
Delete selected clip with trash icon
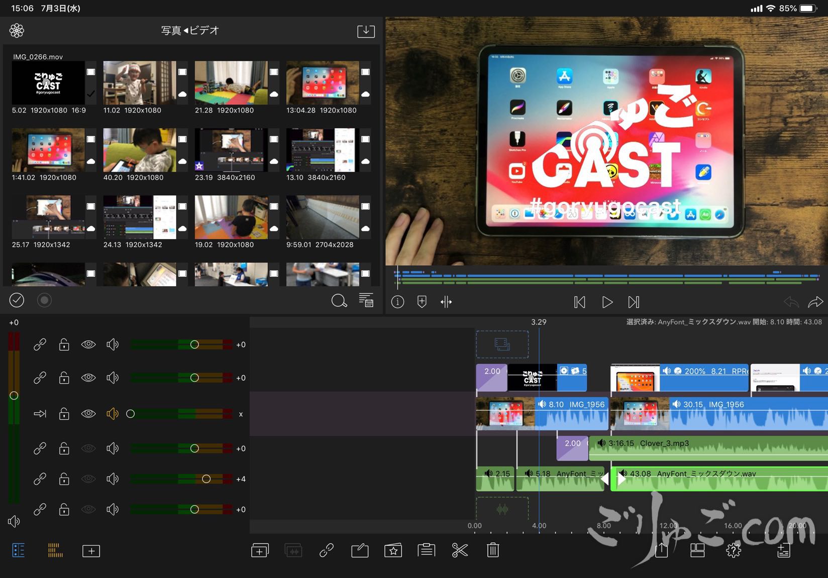pyautogui.click(x=493, y=550)
